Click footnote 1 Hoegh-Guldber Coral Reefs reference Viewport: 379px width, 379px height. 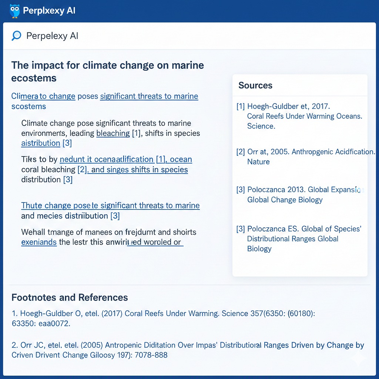(x=163, y=318)
